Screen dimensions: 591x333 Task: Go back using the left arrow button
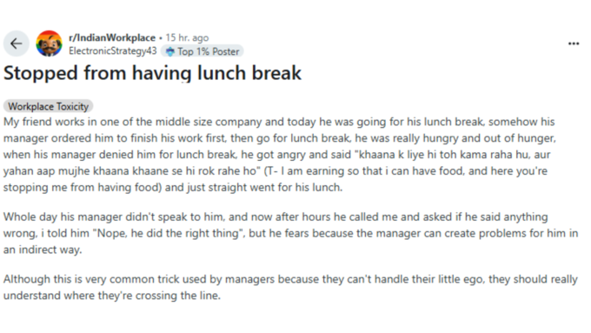(17, 43)
